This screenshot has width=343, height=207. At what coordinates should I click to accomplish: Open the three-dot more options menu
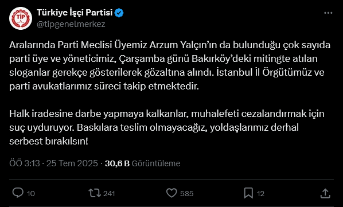pos(328,13)
